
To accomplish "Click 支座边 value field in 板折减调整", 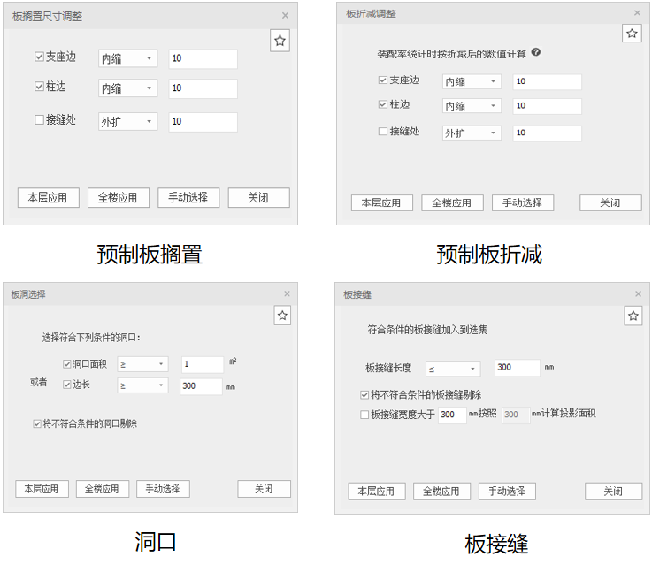I will tap(547, 82).
